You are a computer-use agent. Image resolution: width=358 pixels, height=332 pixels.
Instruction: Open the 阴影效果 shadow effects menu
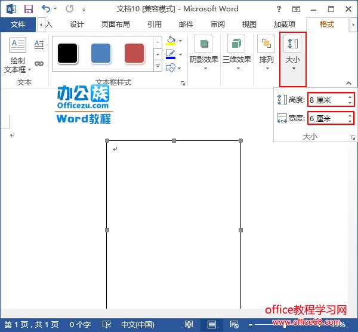pyautogui.click(x=204, y=53)
